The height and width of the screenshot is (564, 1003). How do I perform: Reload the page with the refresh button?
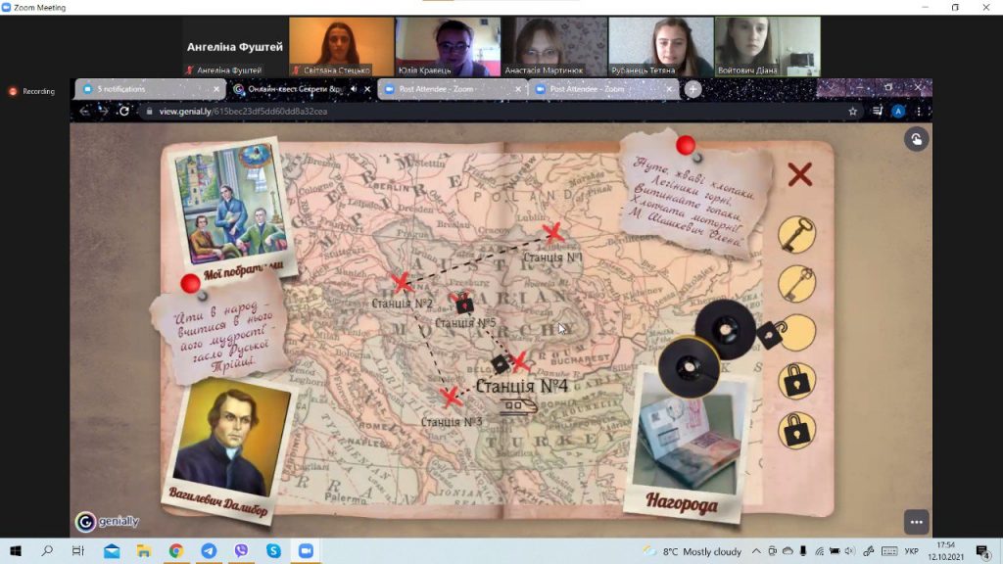(124, 112)
